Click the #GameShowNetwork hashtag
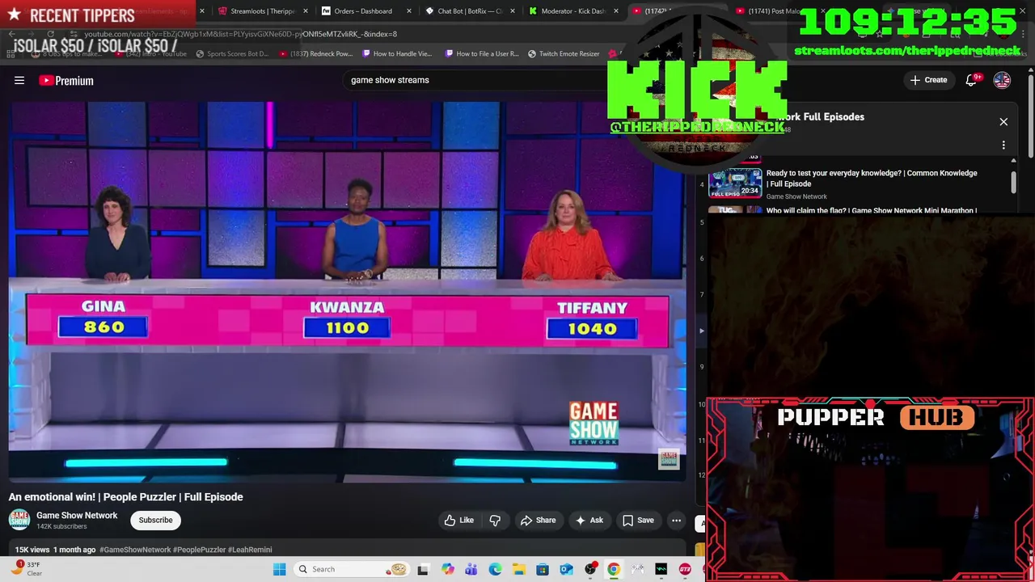Image resolution: width=1035 pixels, height=582 pixels. (x=135, y=550)
